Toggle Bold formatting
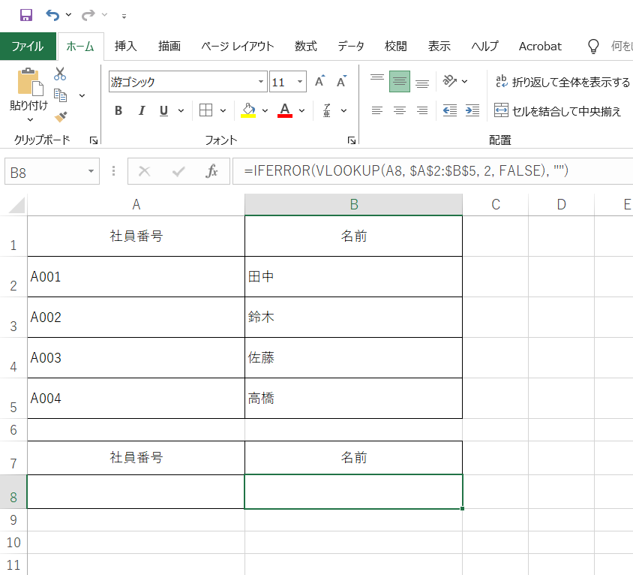This screenshot has width=633, height=575. tap(118, 111)
